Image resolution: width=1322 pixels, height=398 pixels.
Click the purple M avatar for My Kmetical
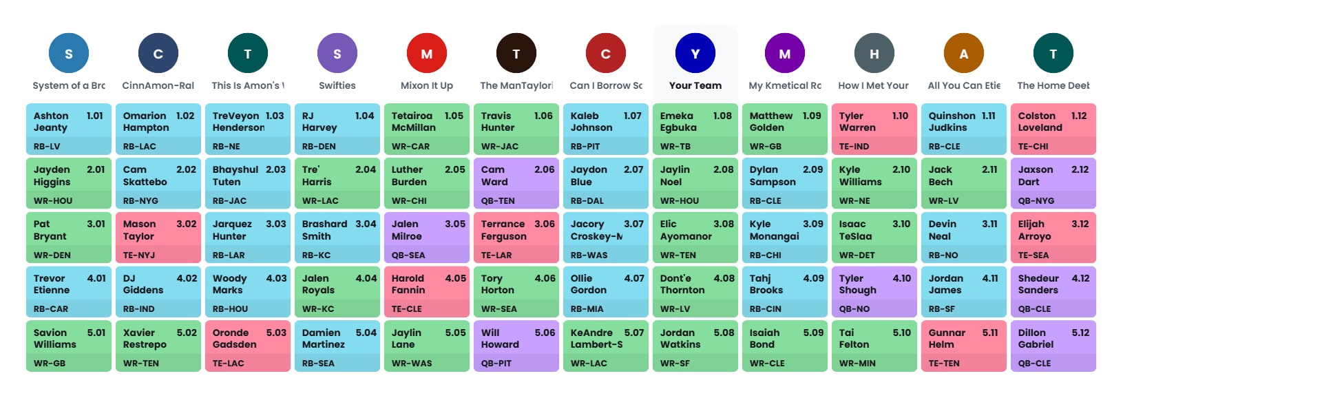pos(785,54)
